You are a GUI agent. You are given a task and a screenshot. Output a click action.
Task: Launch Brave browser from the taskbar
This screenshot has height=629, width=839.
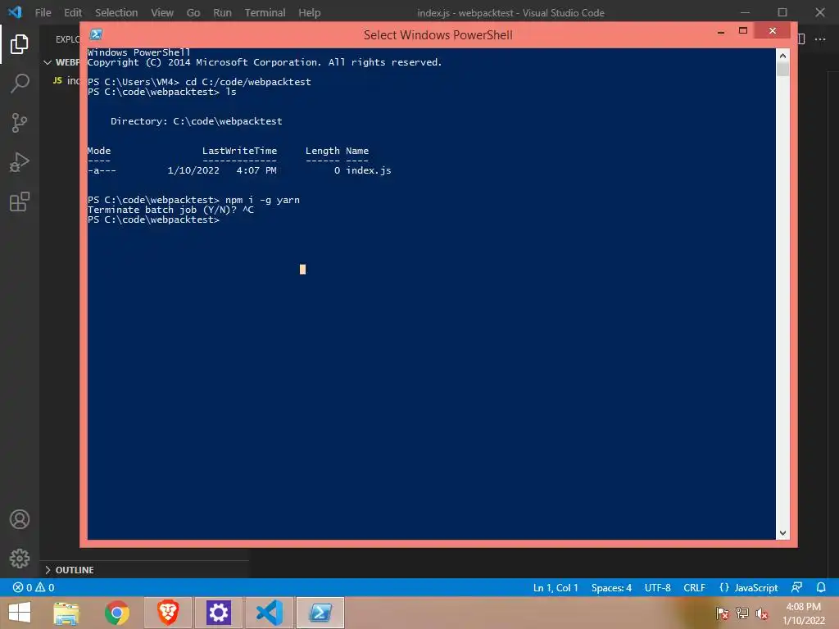point(168,613)
